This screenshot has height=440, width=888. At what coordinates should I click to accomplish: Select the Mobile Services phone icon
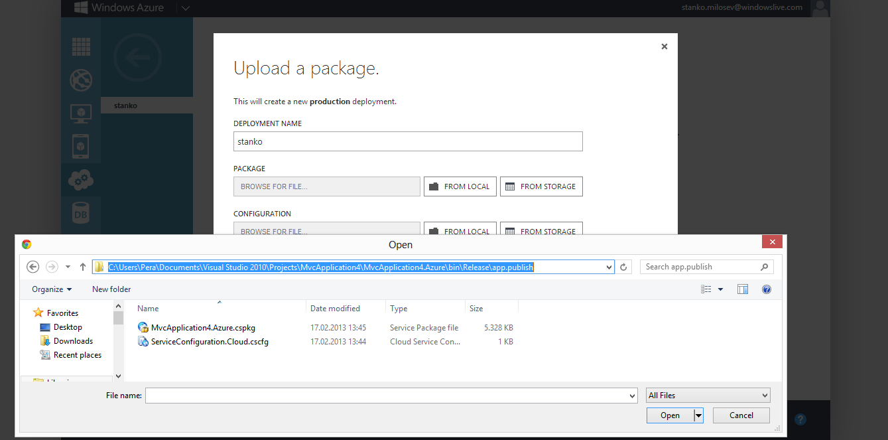81,146
